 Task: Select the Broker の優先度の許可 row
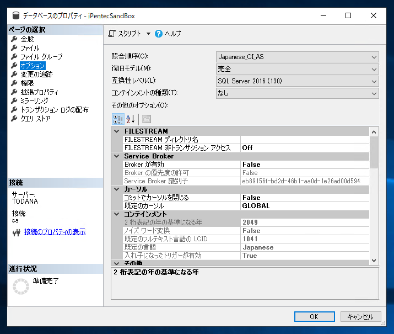pos(246,173)
